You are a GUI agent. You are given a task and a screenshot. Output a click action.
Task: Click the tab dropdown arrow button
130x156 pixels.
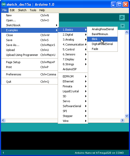click(122, 26)
